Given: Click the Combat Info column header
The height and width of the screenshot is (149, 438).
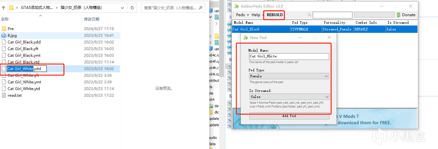Looking at the screenshot, I should (x=370, y=23).
